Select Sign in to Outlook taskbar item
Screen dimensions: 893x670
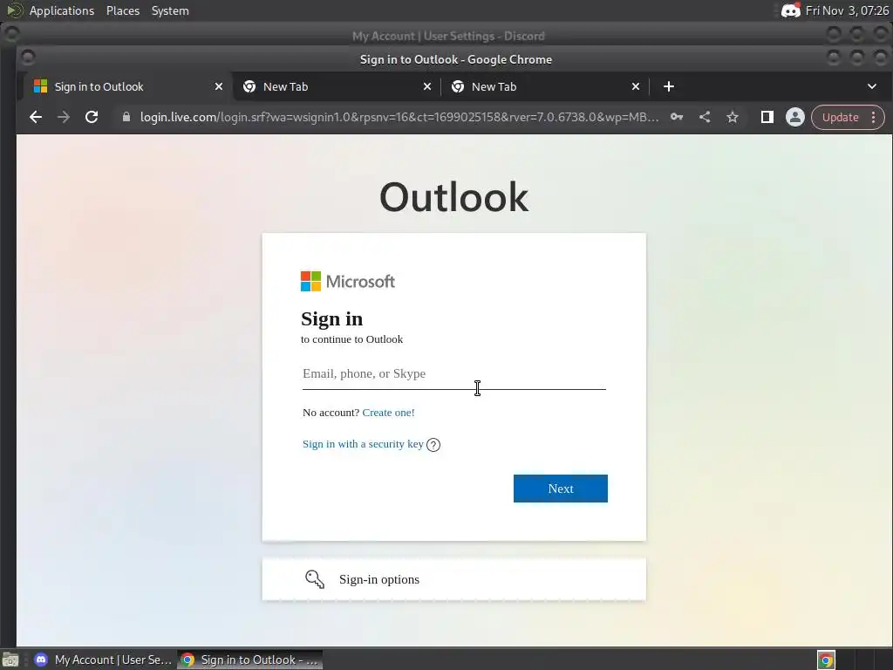pyautogui.click(x=250, y=660)
